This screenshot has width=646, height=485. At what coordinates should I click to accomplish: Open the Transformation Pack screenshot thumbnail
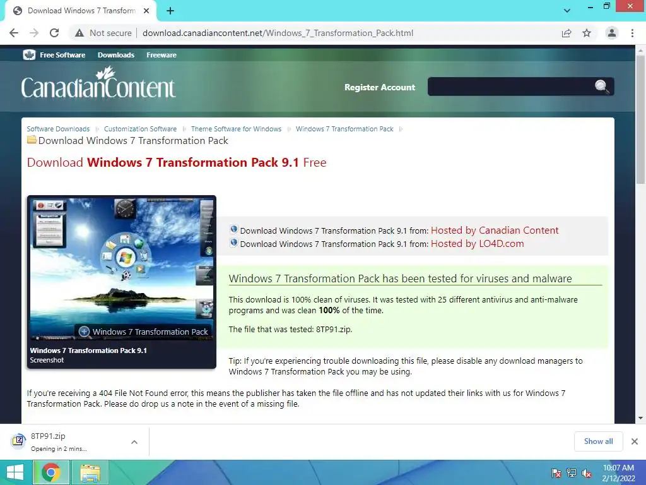tap(122, 269)
